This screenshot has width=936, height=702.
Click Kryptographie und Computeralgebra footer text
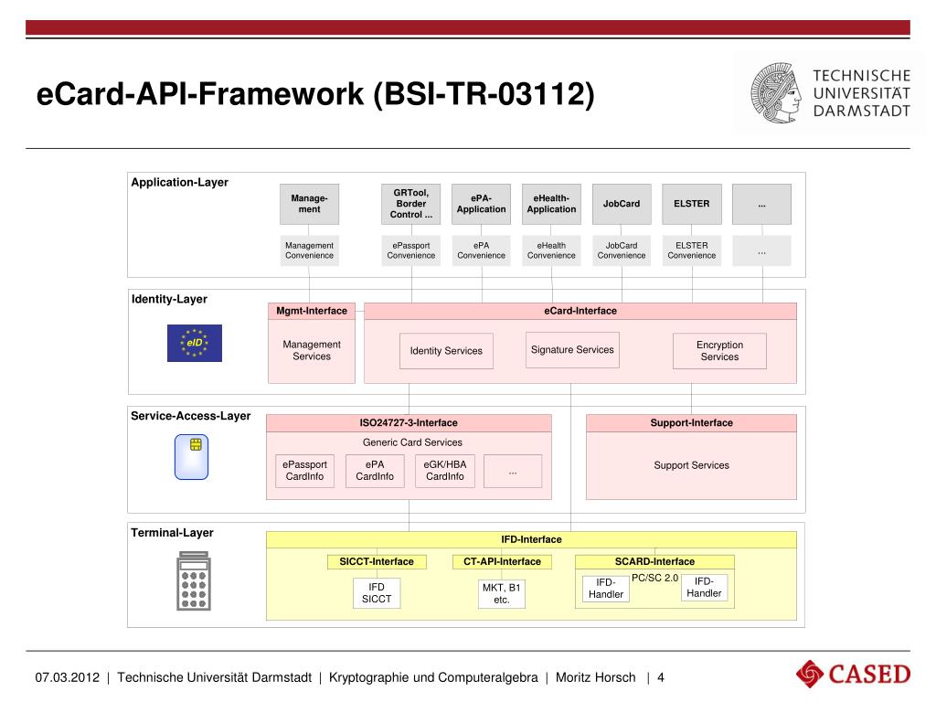(x=433, y=678)
